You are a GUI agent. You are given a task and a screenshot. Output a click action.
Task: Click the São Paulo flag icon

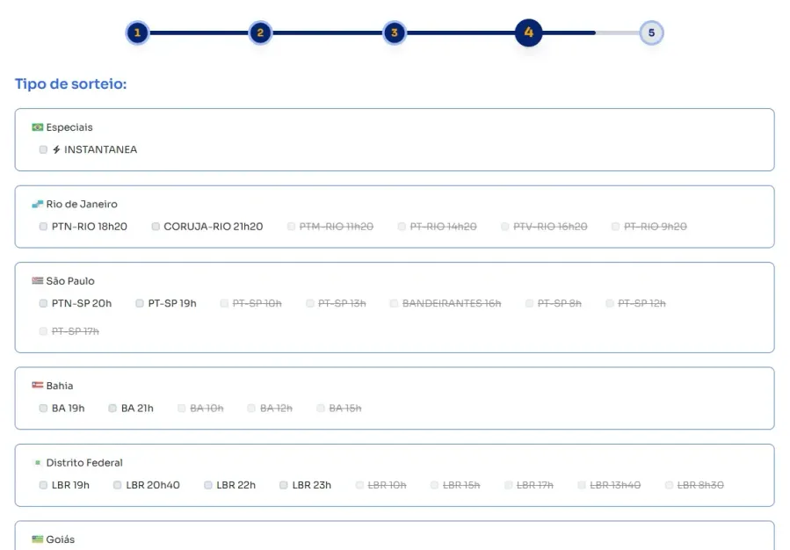click(38, 281)
